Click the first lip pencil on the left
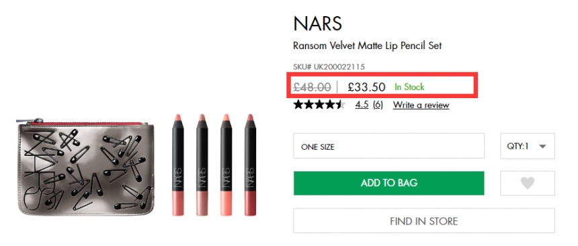Viewport: 578px width, 246px height. click(x=178, y=165)
